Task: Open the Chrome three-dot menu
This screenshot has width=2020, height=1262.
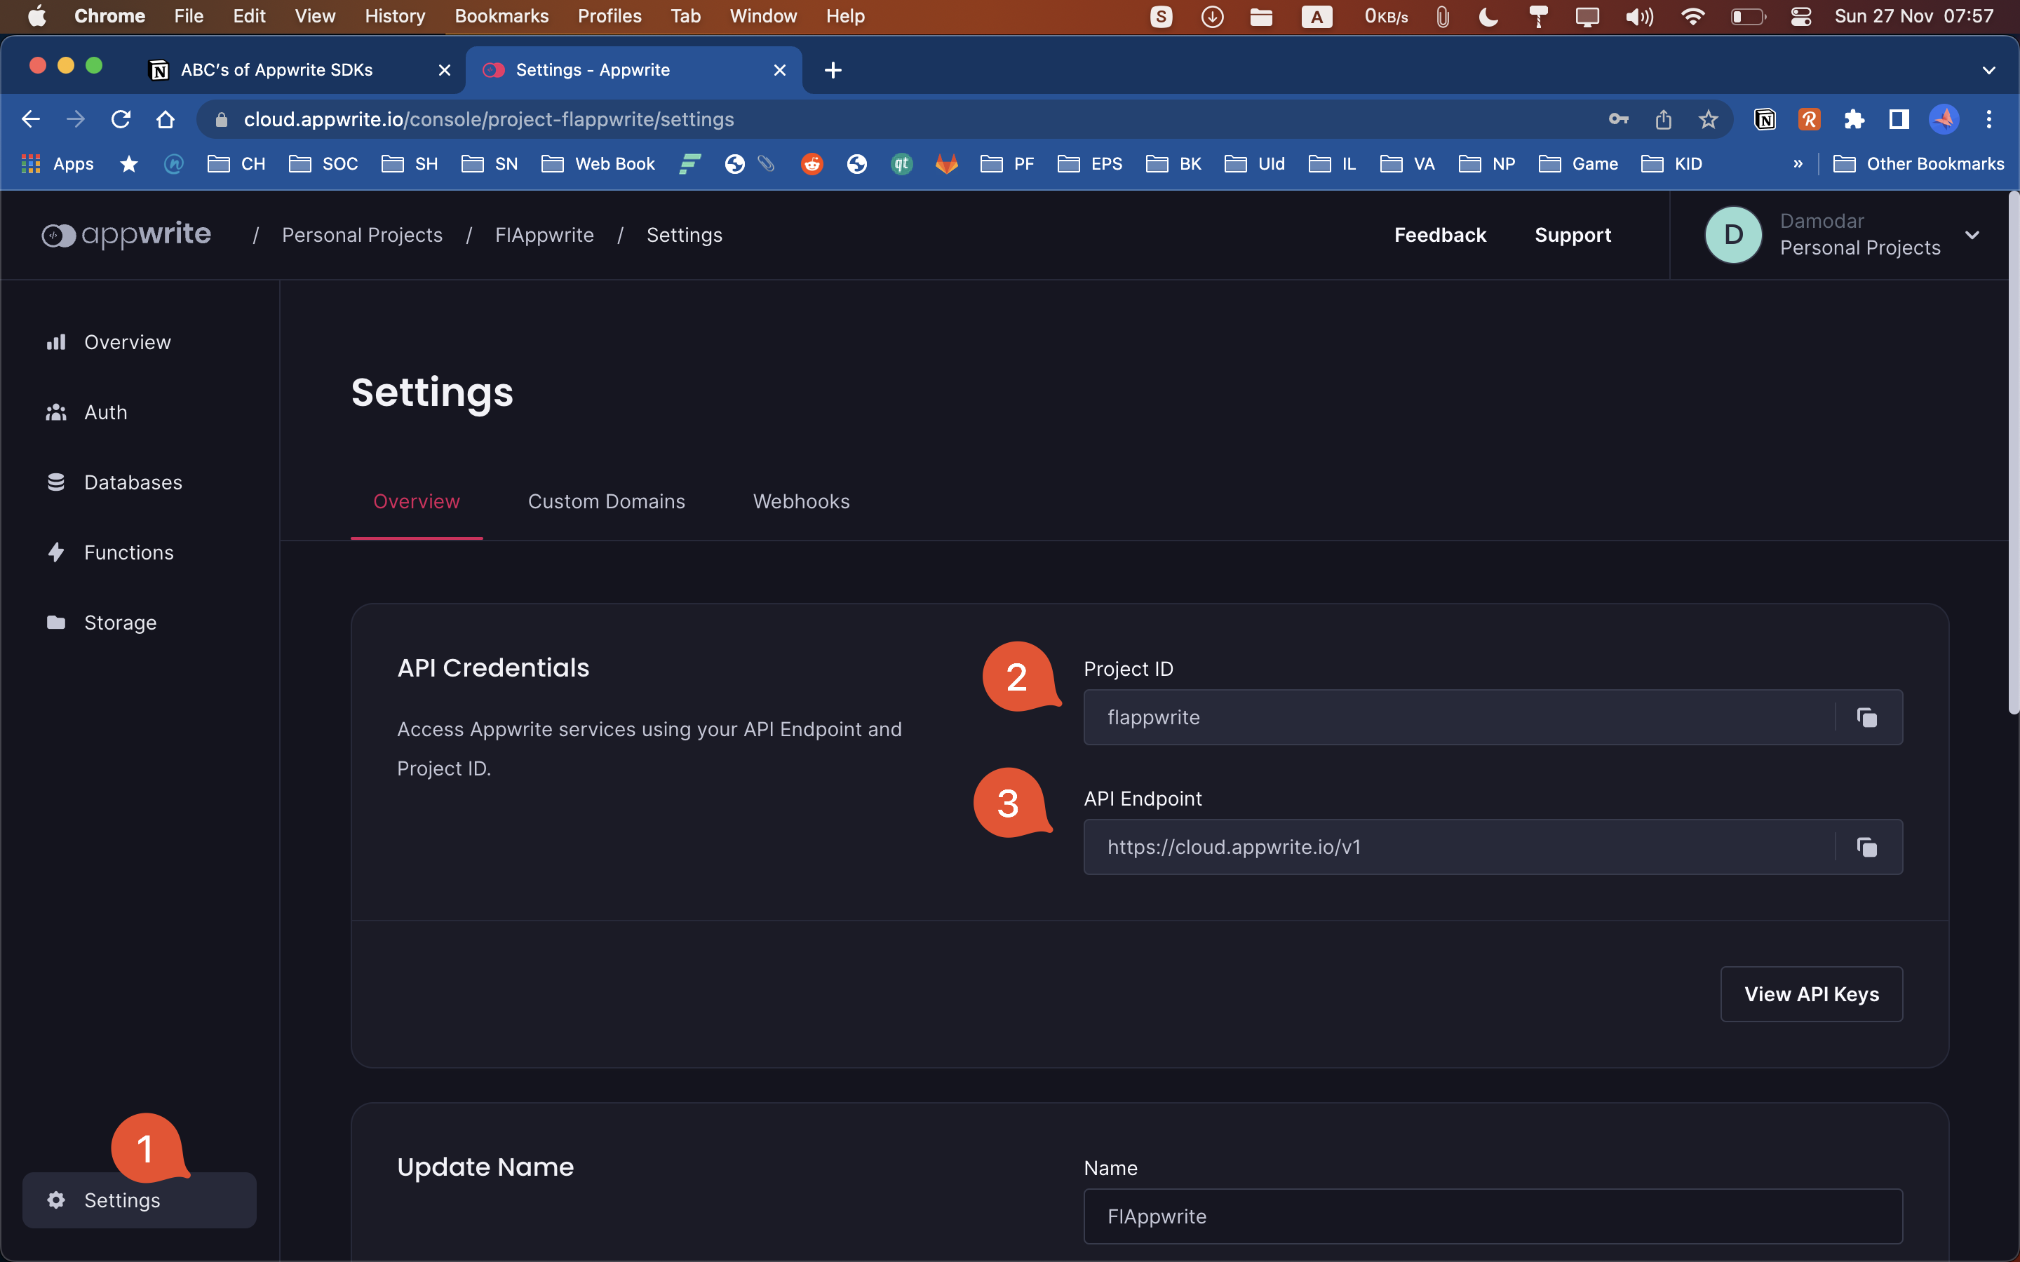Action: coord(1989,119)
